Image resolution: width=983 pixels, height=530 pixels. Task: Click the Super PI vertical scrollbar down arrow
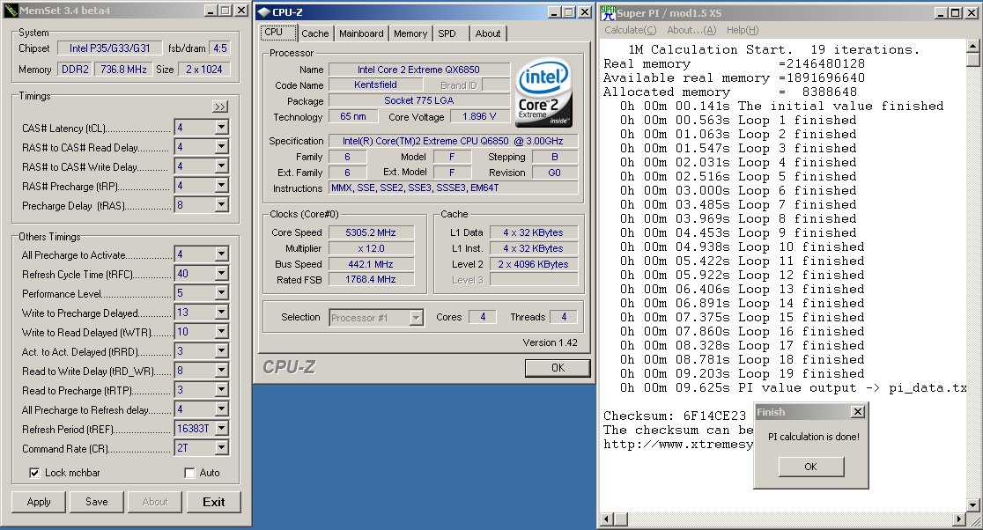[972, 505]
